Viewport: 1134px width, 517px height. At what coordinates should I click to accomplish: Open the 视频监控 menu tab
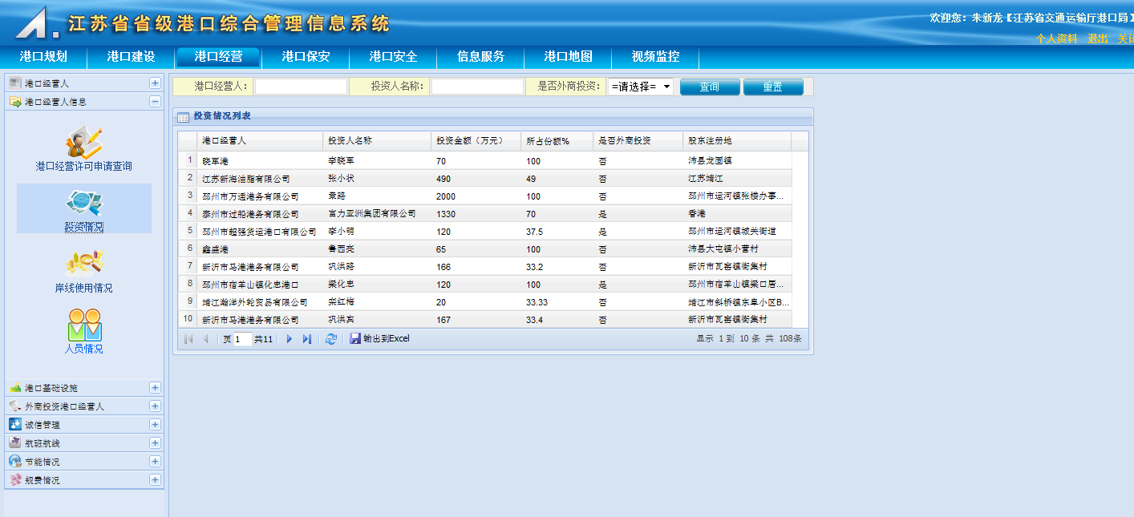[655, 57]
